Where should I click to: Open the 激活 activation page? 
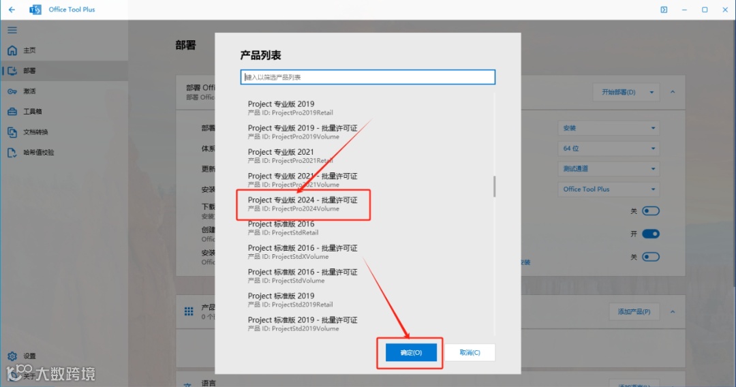(64, 91)
